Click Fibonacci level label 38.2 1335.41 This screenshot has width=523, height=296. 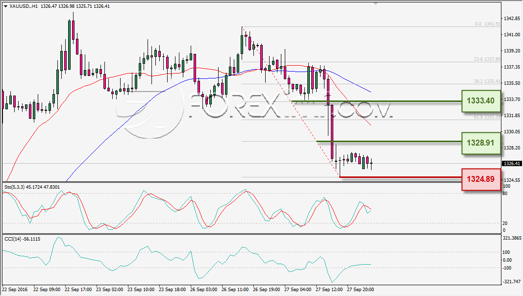point(487,81)
